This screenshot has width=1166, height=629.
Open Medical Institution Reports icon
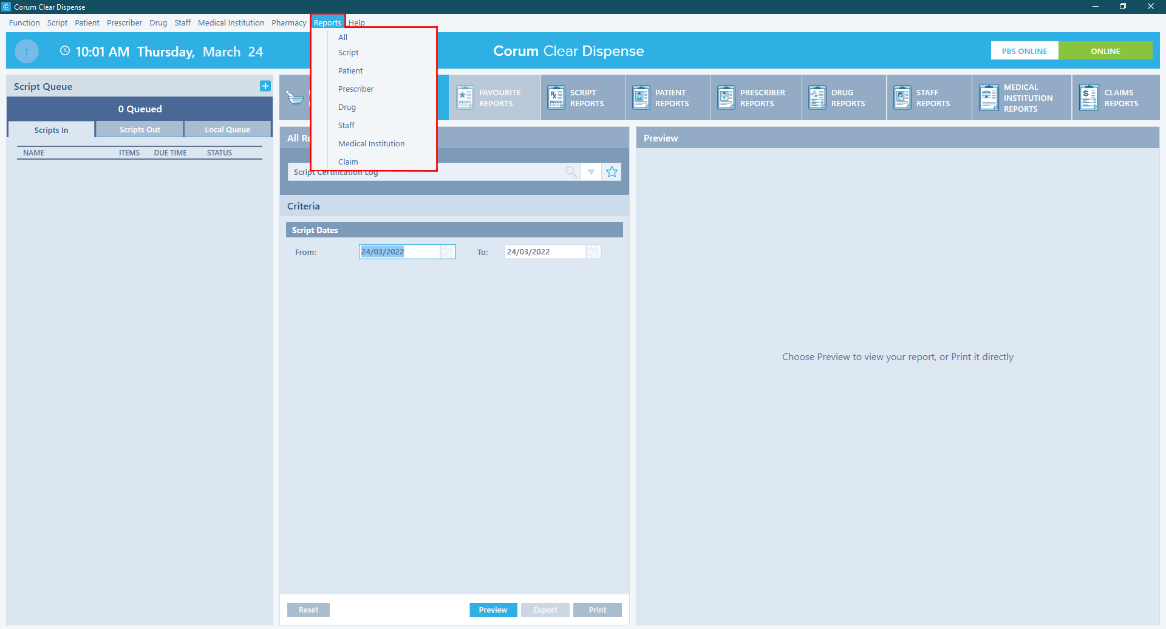pyautogui.click(x=989, y=98)
